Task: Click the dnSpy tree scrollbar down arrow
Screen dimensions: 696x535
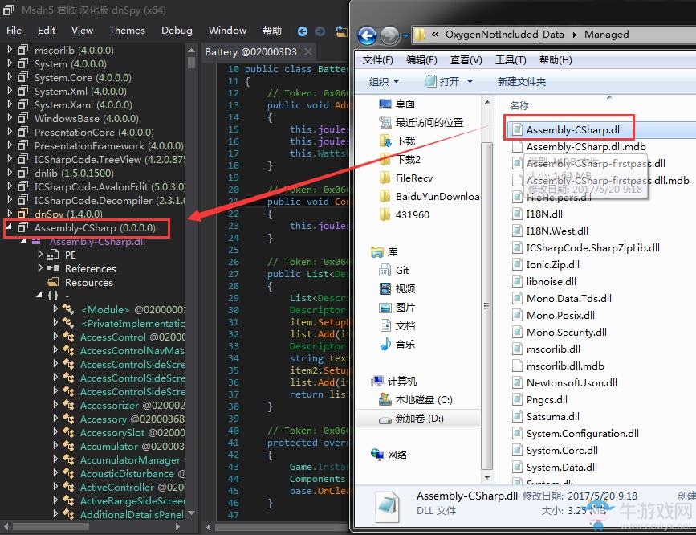Action: tap(191, 513)
